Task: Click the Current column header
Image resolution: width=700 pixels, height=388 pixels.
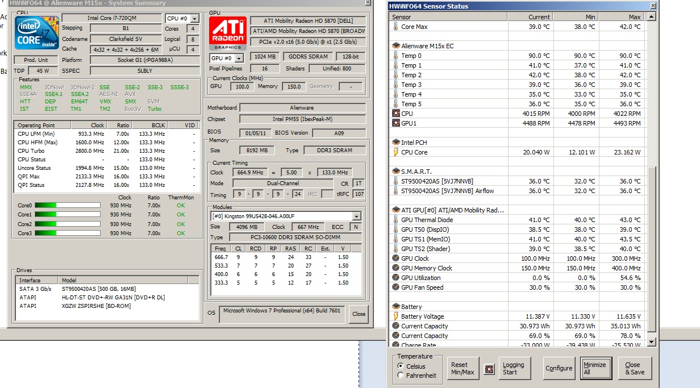Action: click(x=531, y=17)
